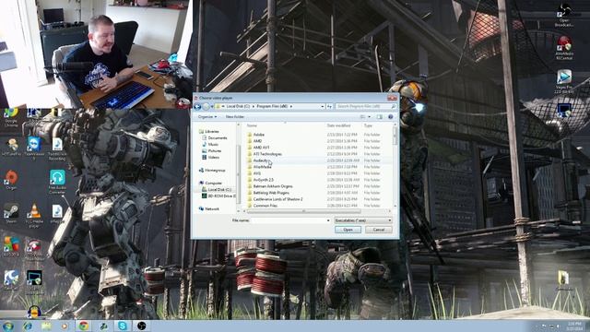Cancel the Choose video player dialog

click(379, 230)
